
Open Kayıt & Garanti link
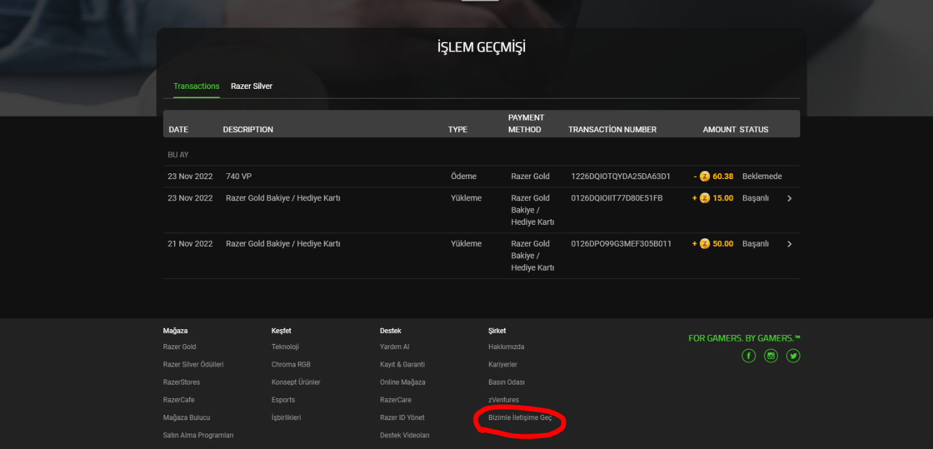(x=403, y=365)
